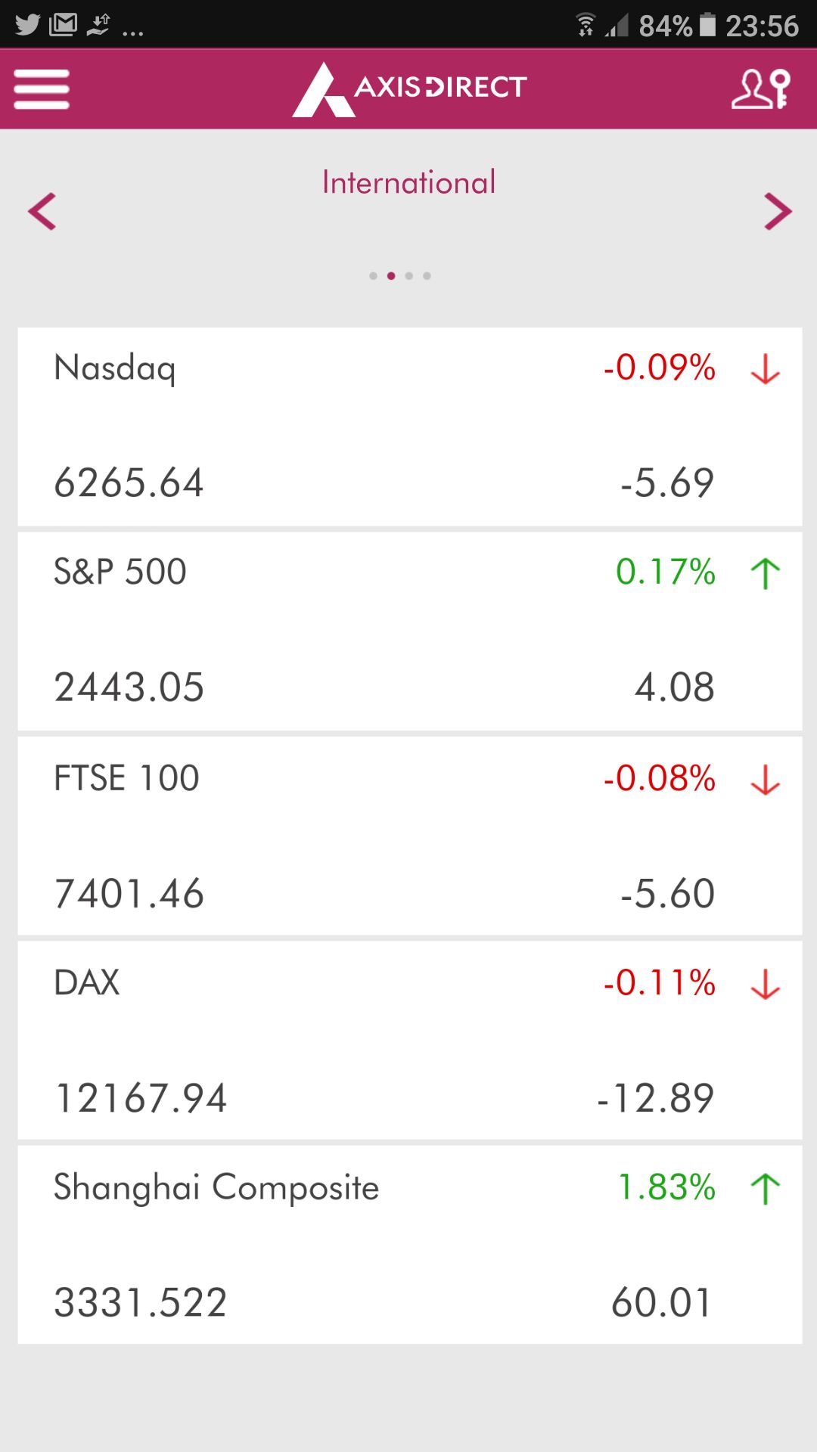The height and width of the screenshot is (1452, 817).
Task: Tap the Axis Direct logo
Action: tap(409, 88)
